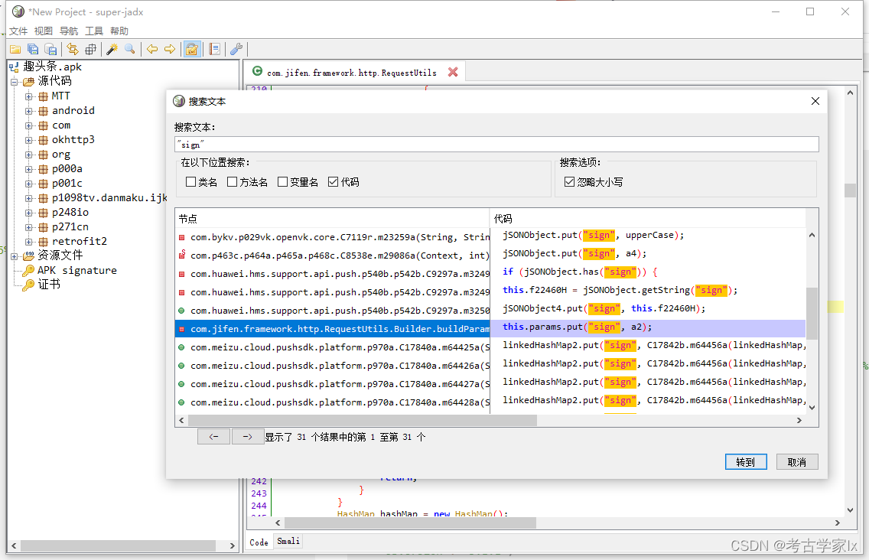Open an APK file via the folder icon

[15, 48]
